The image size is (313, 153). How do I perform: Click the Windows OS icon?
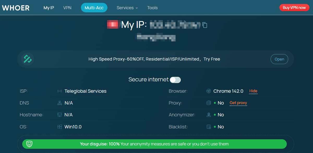59,127
